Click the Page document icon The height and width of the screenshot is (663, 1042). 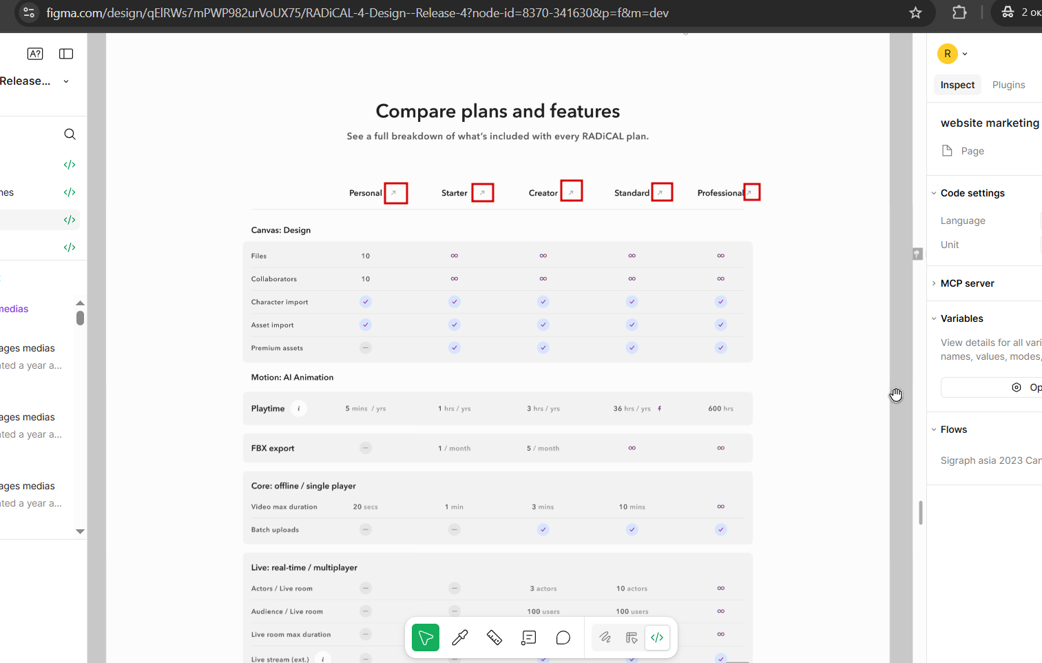947,150
